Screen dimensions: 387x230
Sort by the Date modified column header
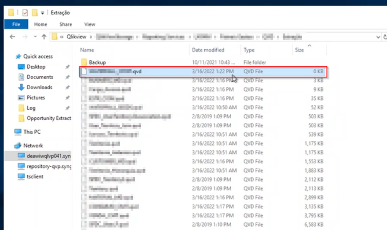(208, 50)
